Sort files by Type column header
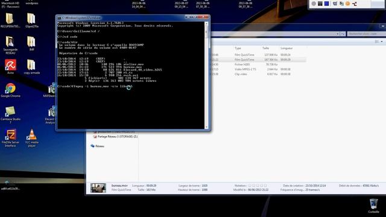Viewport: 386px width, 217px height. click(x=238, y=48)
